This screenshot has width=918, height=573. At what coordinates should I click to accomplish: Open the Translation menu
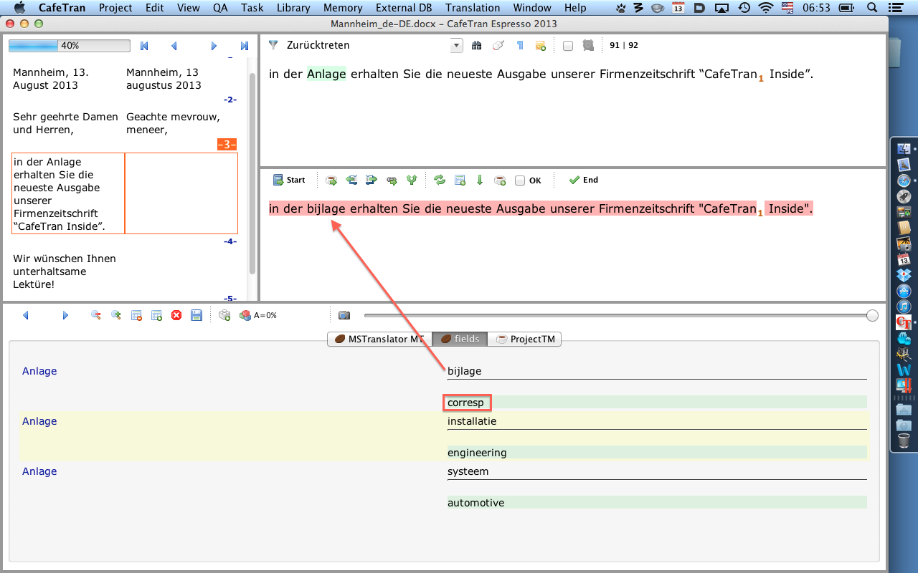[473, 8]
